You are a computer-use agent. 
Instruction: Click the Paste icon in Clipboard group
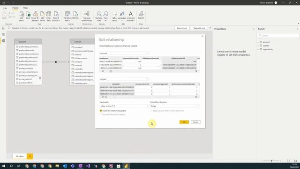[4, 15]
